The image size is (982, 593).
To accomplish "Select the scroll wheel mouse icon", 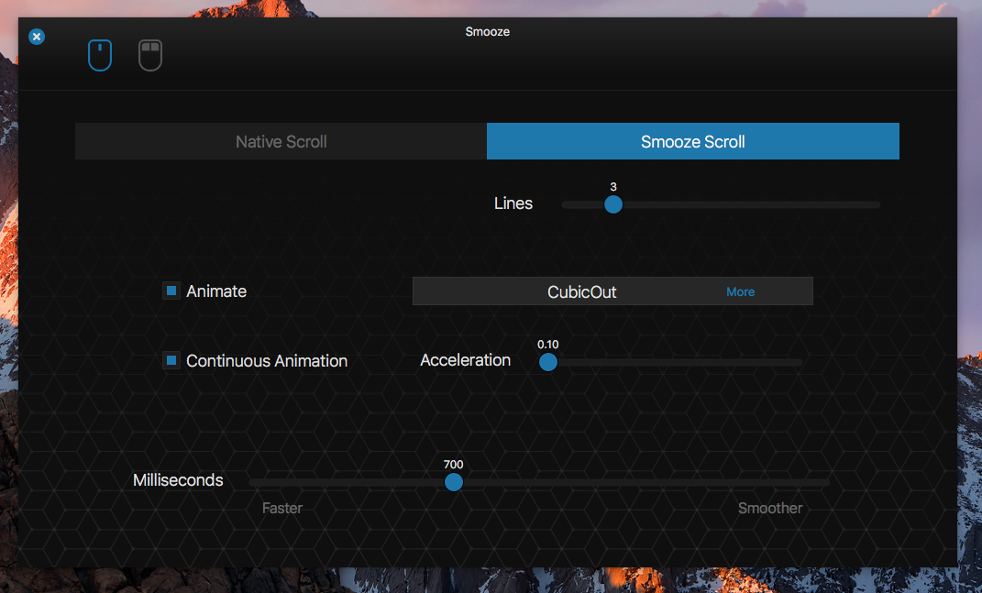I will 100,55.
